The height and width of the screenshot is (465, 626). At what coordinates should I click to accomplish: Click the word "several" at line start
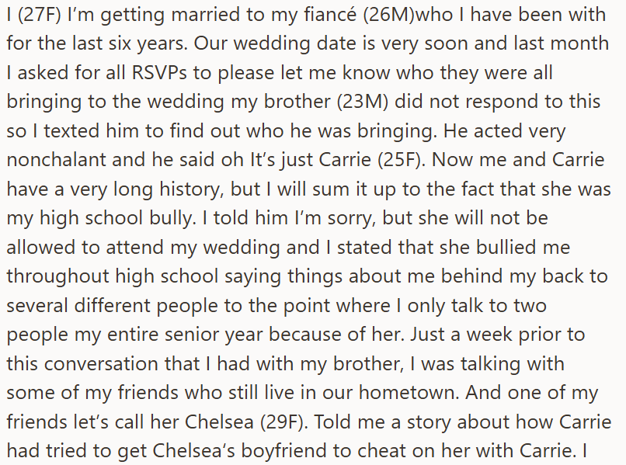(37, 306)
